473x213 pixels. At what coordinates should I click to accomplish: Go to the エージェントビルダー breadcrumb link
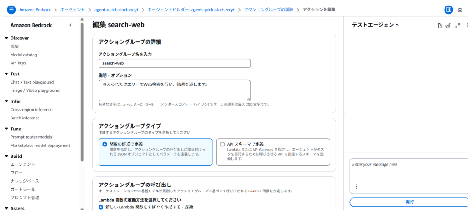(x=191, y=10)
